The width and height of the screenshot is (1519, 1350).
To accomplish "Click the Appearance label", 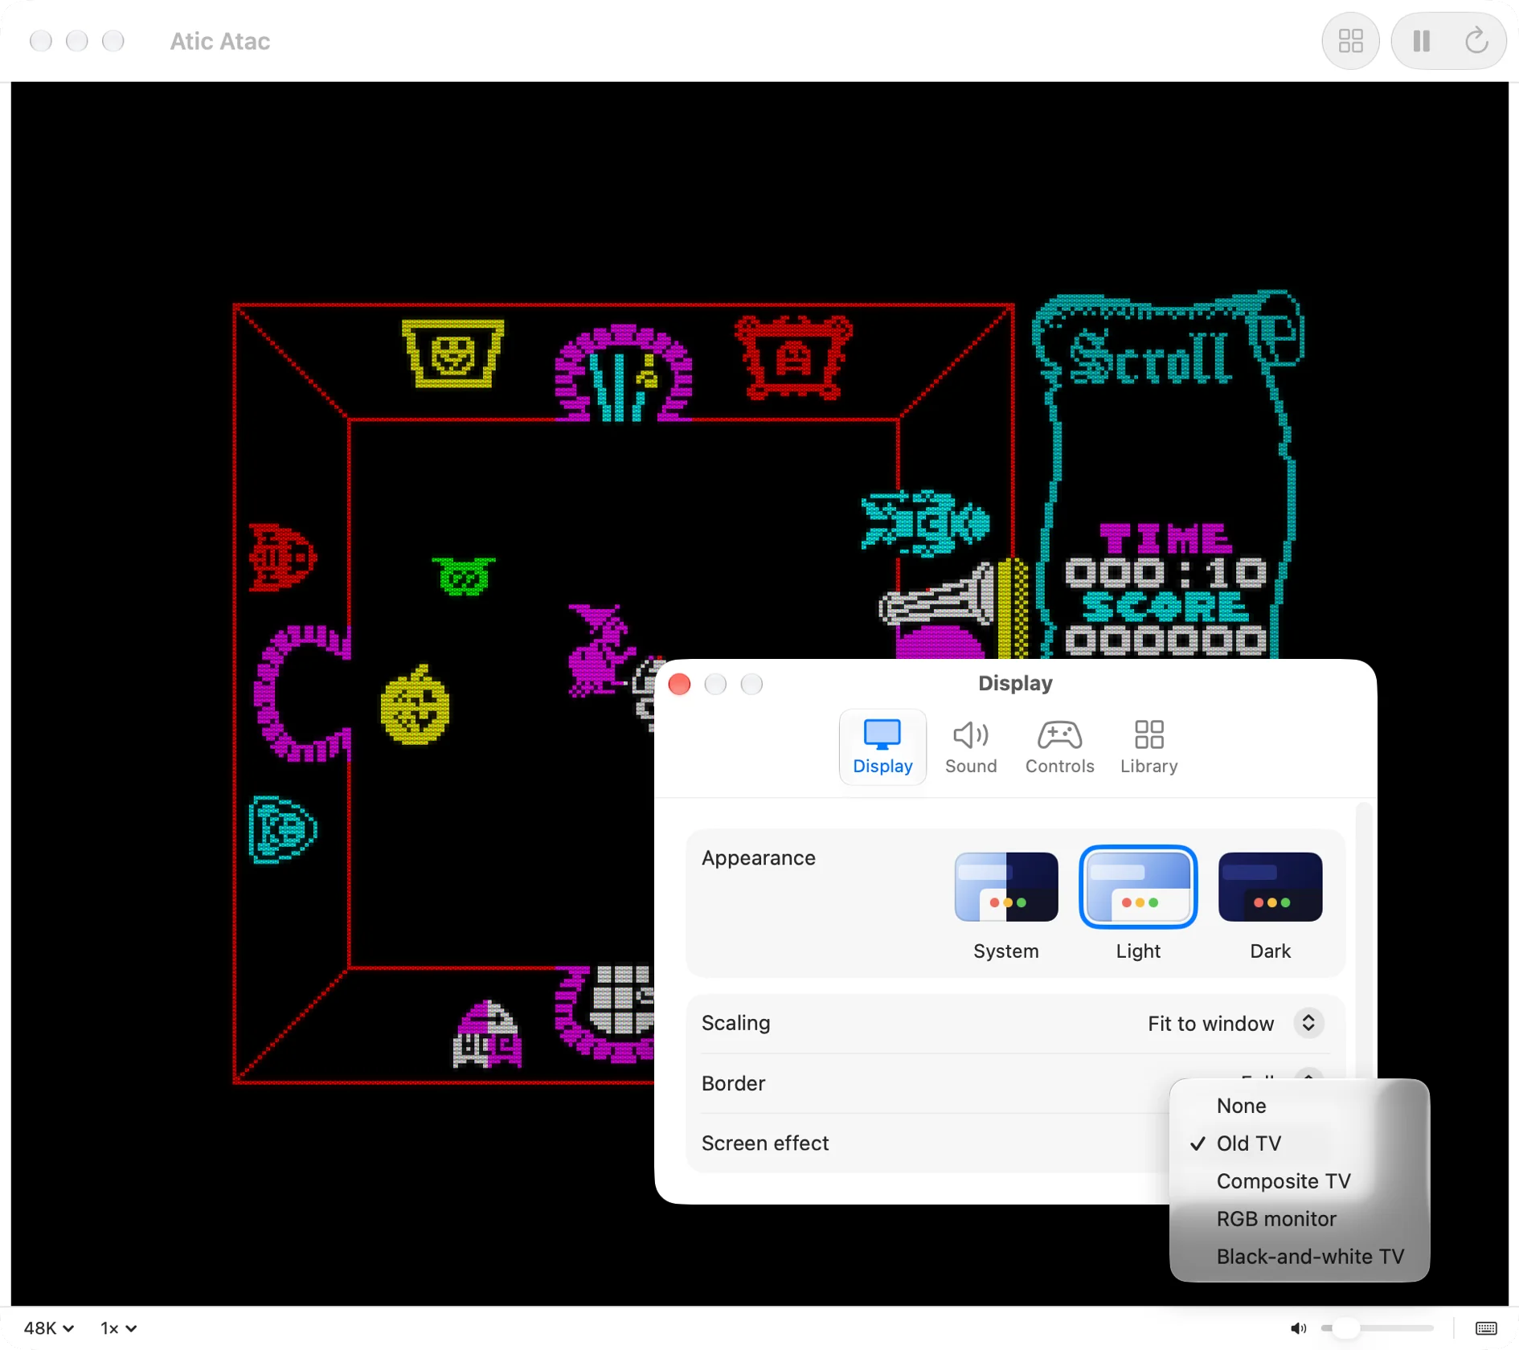I will [x=758, y=858].
